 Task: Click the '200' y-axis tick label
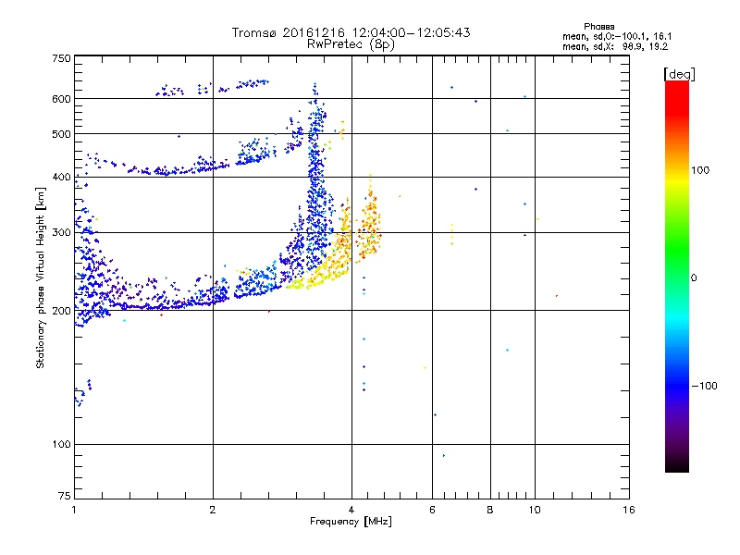point(61,311)
